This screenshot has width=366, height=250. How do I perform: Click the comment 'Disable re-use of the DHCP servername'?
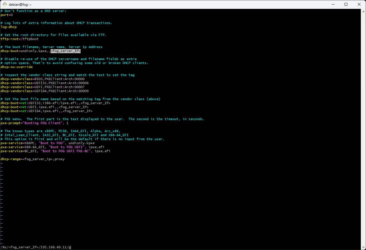pos(69,59)
